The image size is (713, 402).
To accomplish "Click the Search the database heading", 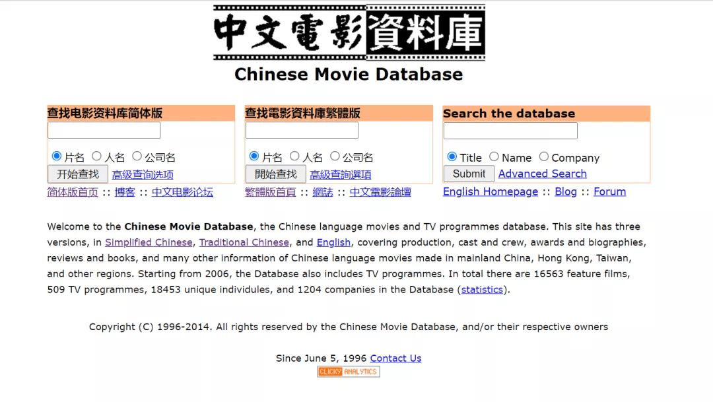I will (509, 114).
